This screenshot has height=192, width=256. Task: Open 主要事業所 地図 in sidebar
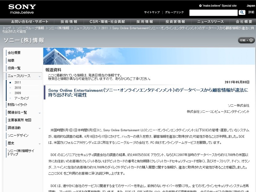(20, 120)
